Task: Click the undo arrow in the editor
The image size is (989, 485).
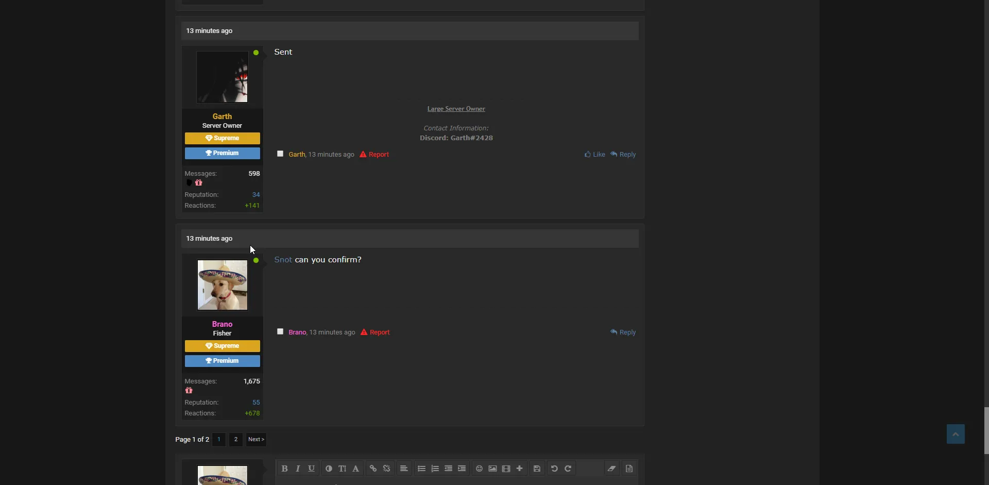Action: 554,469
